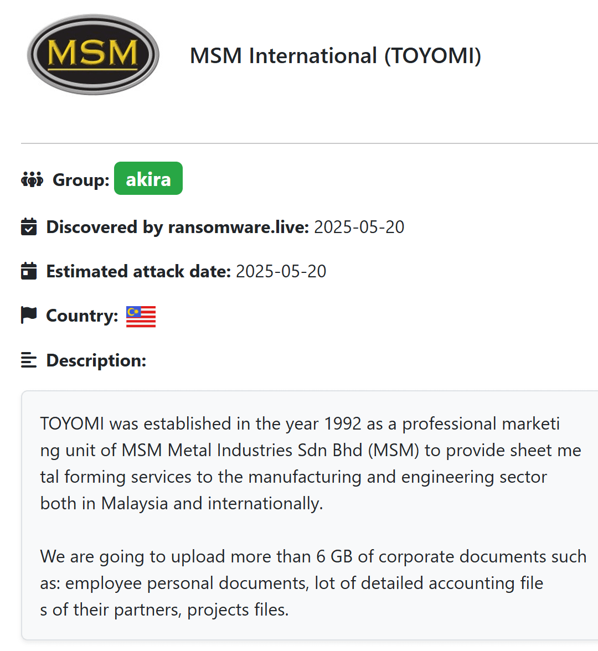
Task: Click the estimated attack date value
Action: click(x=281, y=271)
